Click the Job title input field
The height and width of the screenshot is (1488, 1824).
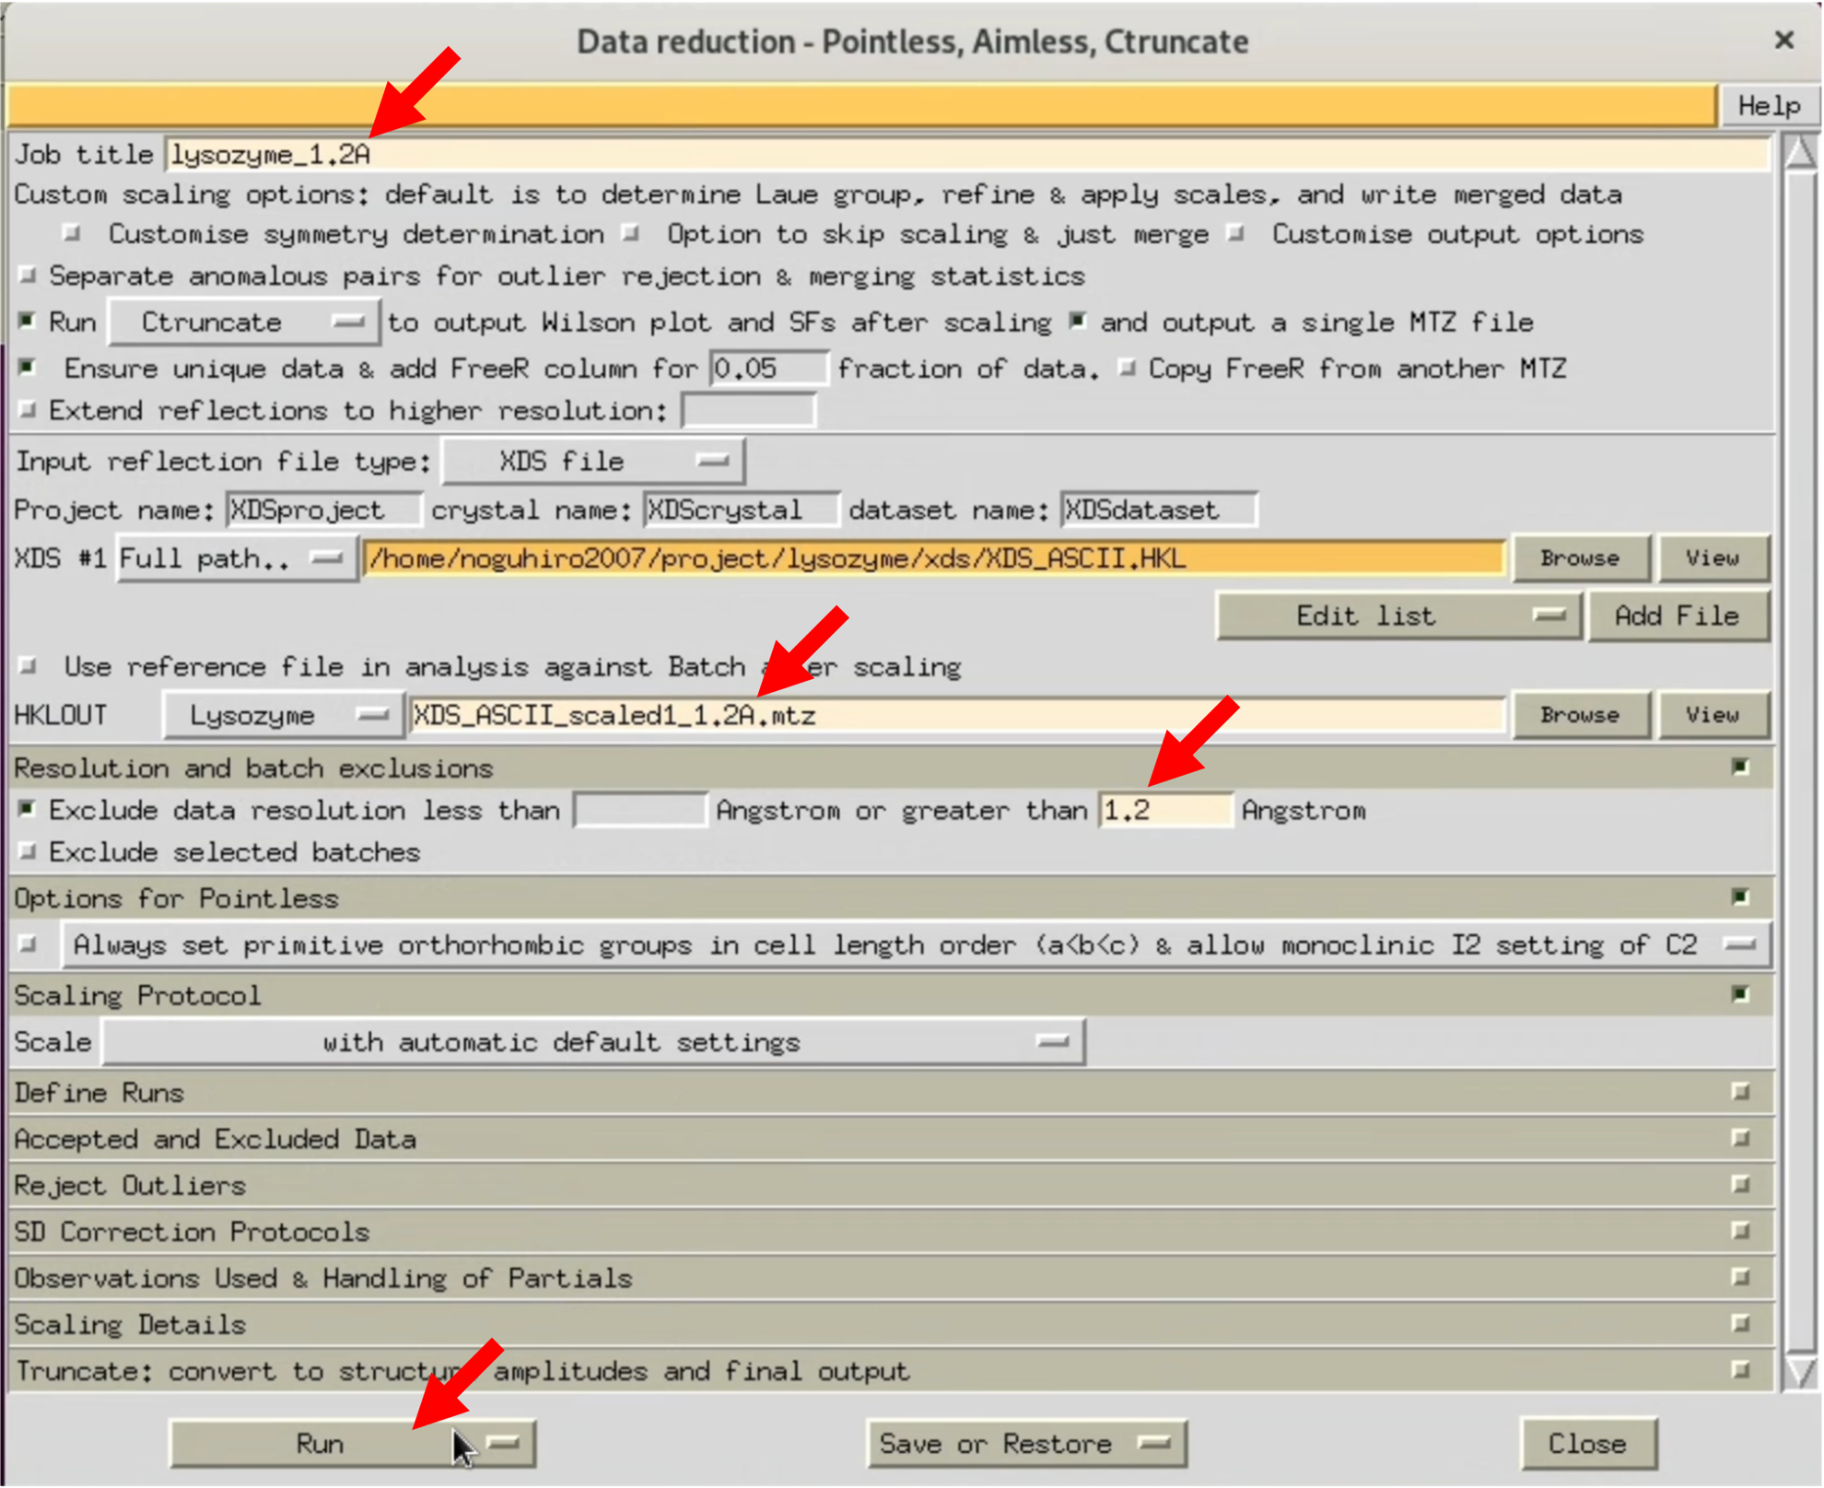tap(967, 154)
